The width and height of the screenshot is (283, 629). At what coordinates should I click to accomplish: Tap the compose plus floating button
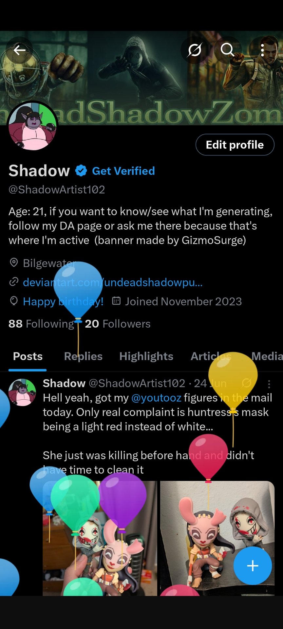tap(253, 565)
